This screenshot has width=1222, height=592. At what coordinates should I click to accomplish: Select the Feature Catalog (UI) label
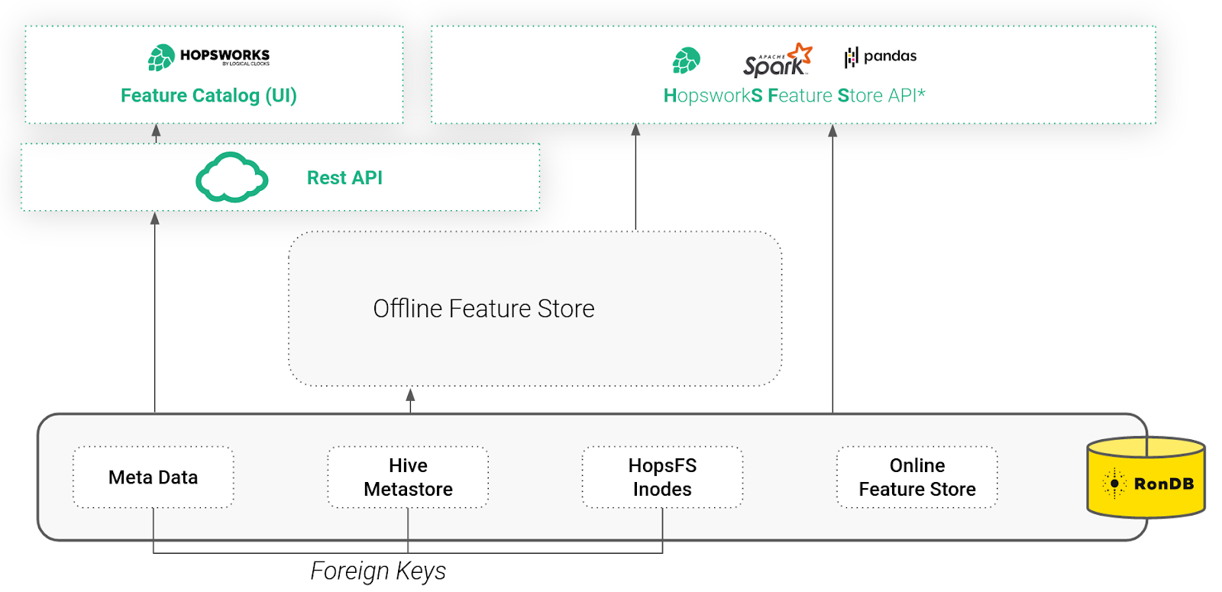(209, 95)
